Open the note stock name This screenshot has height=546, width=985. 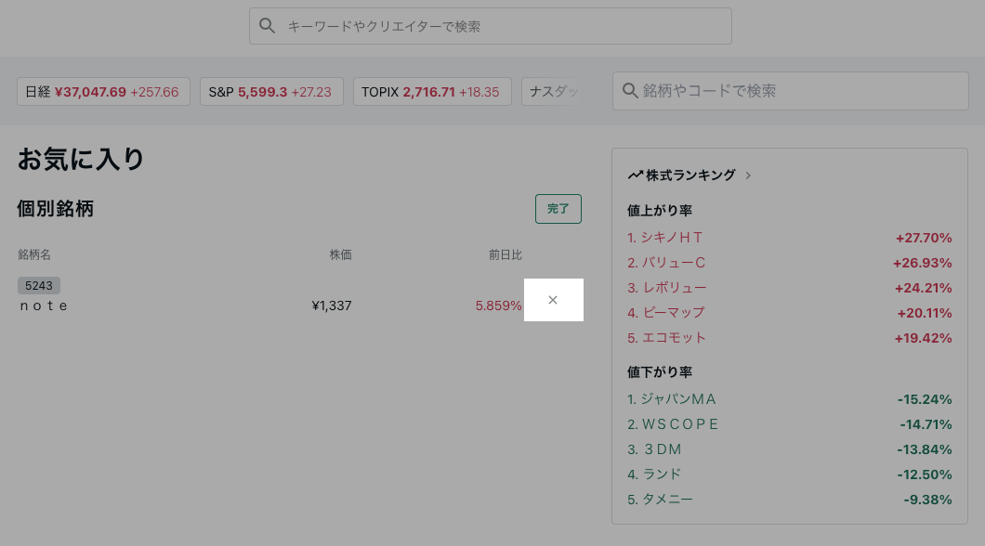tap(44, 305)
